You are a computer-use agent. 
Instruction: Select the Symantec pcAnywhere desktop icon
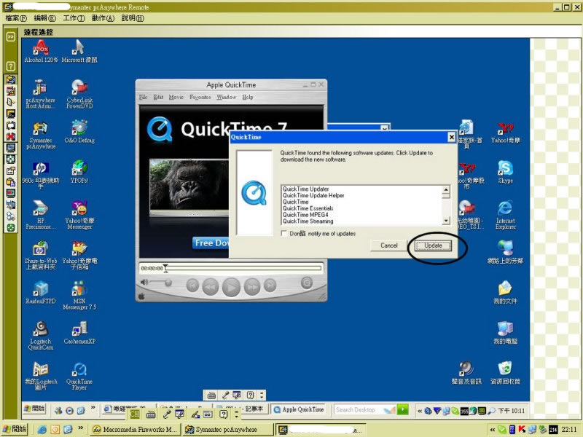41,135
